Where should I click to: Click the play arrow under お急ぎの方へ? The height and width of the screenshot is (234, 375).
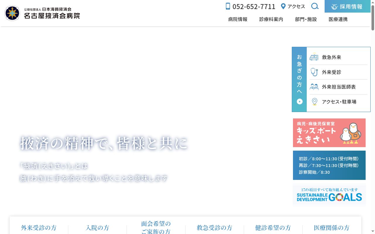coord(299,101)
